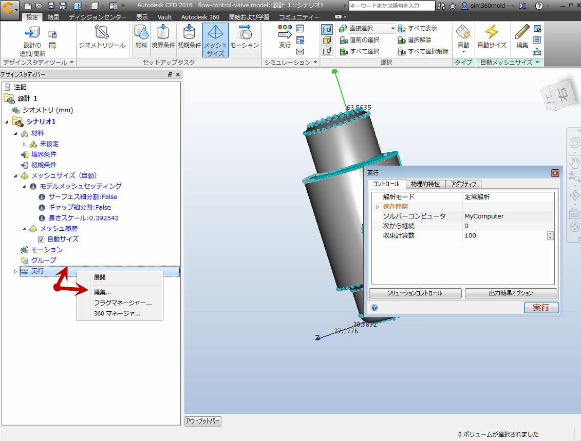This screenshot has width=581, height=441.
Task: Click すべて選択 select all
Action: (x=360, y=51)
